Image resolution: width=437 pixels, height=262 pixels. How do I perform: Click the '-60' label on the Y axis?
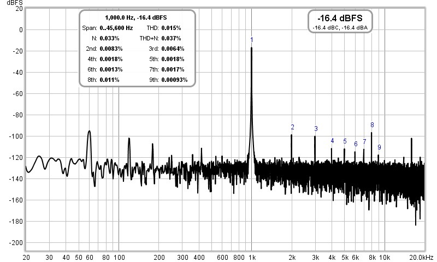(17, 94)
